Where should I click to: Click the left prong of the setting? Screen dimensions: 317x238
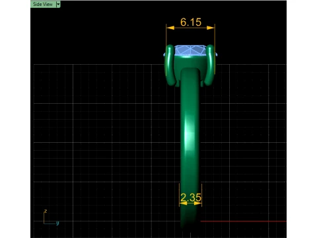170,65
